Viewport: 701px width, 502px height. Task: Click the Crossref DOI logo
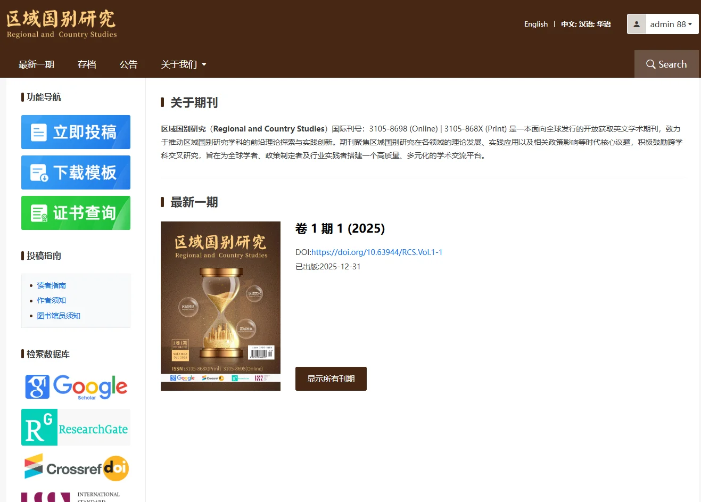(76, 467)
